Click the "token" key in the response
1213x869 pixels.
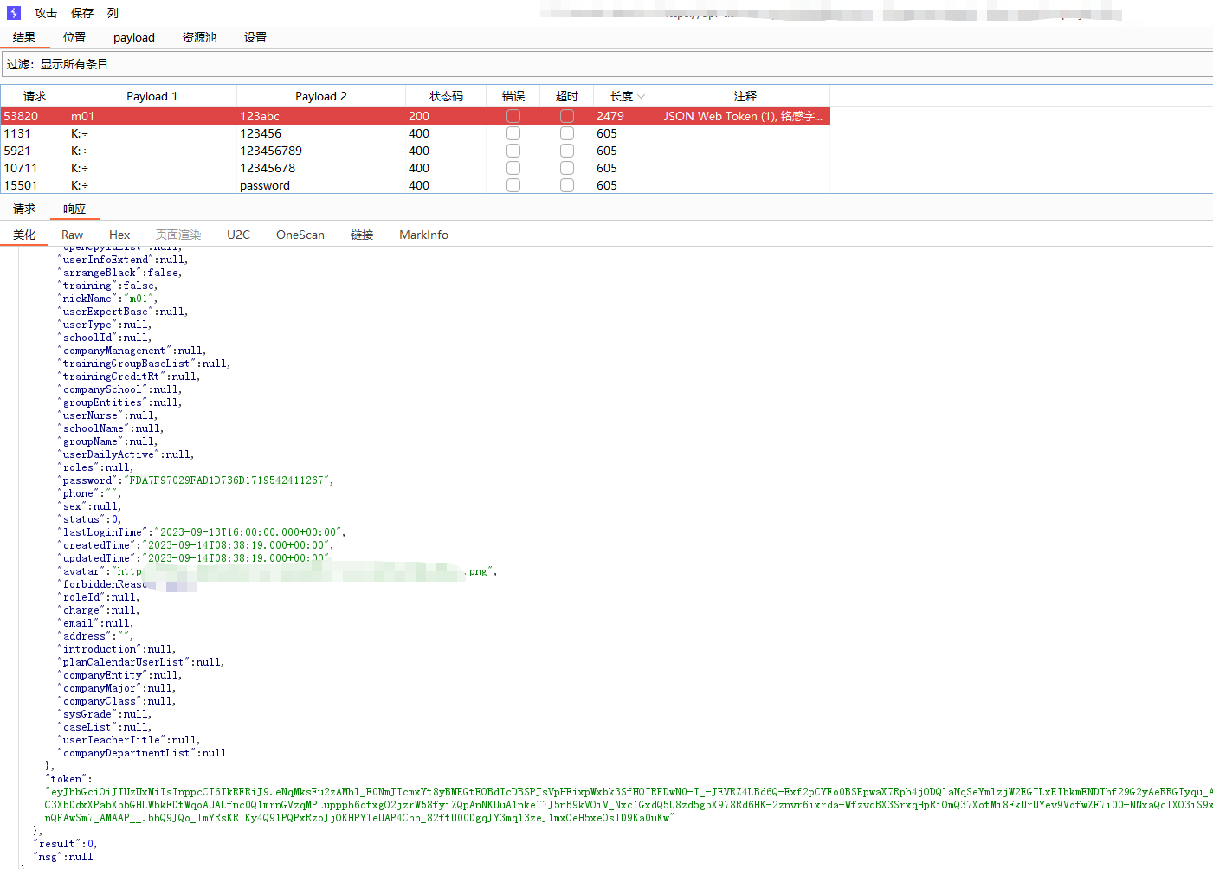[67, 779]
